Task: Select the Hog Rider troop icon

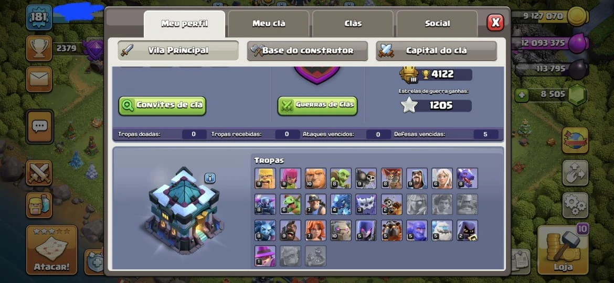Action: coord(290,230)
